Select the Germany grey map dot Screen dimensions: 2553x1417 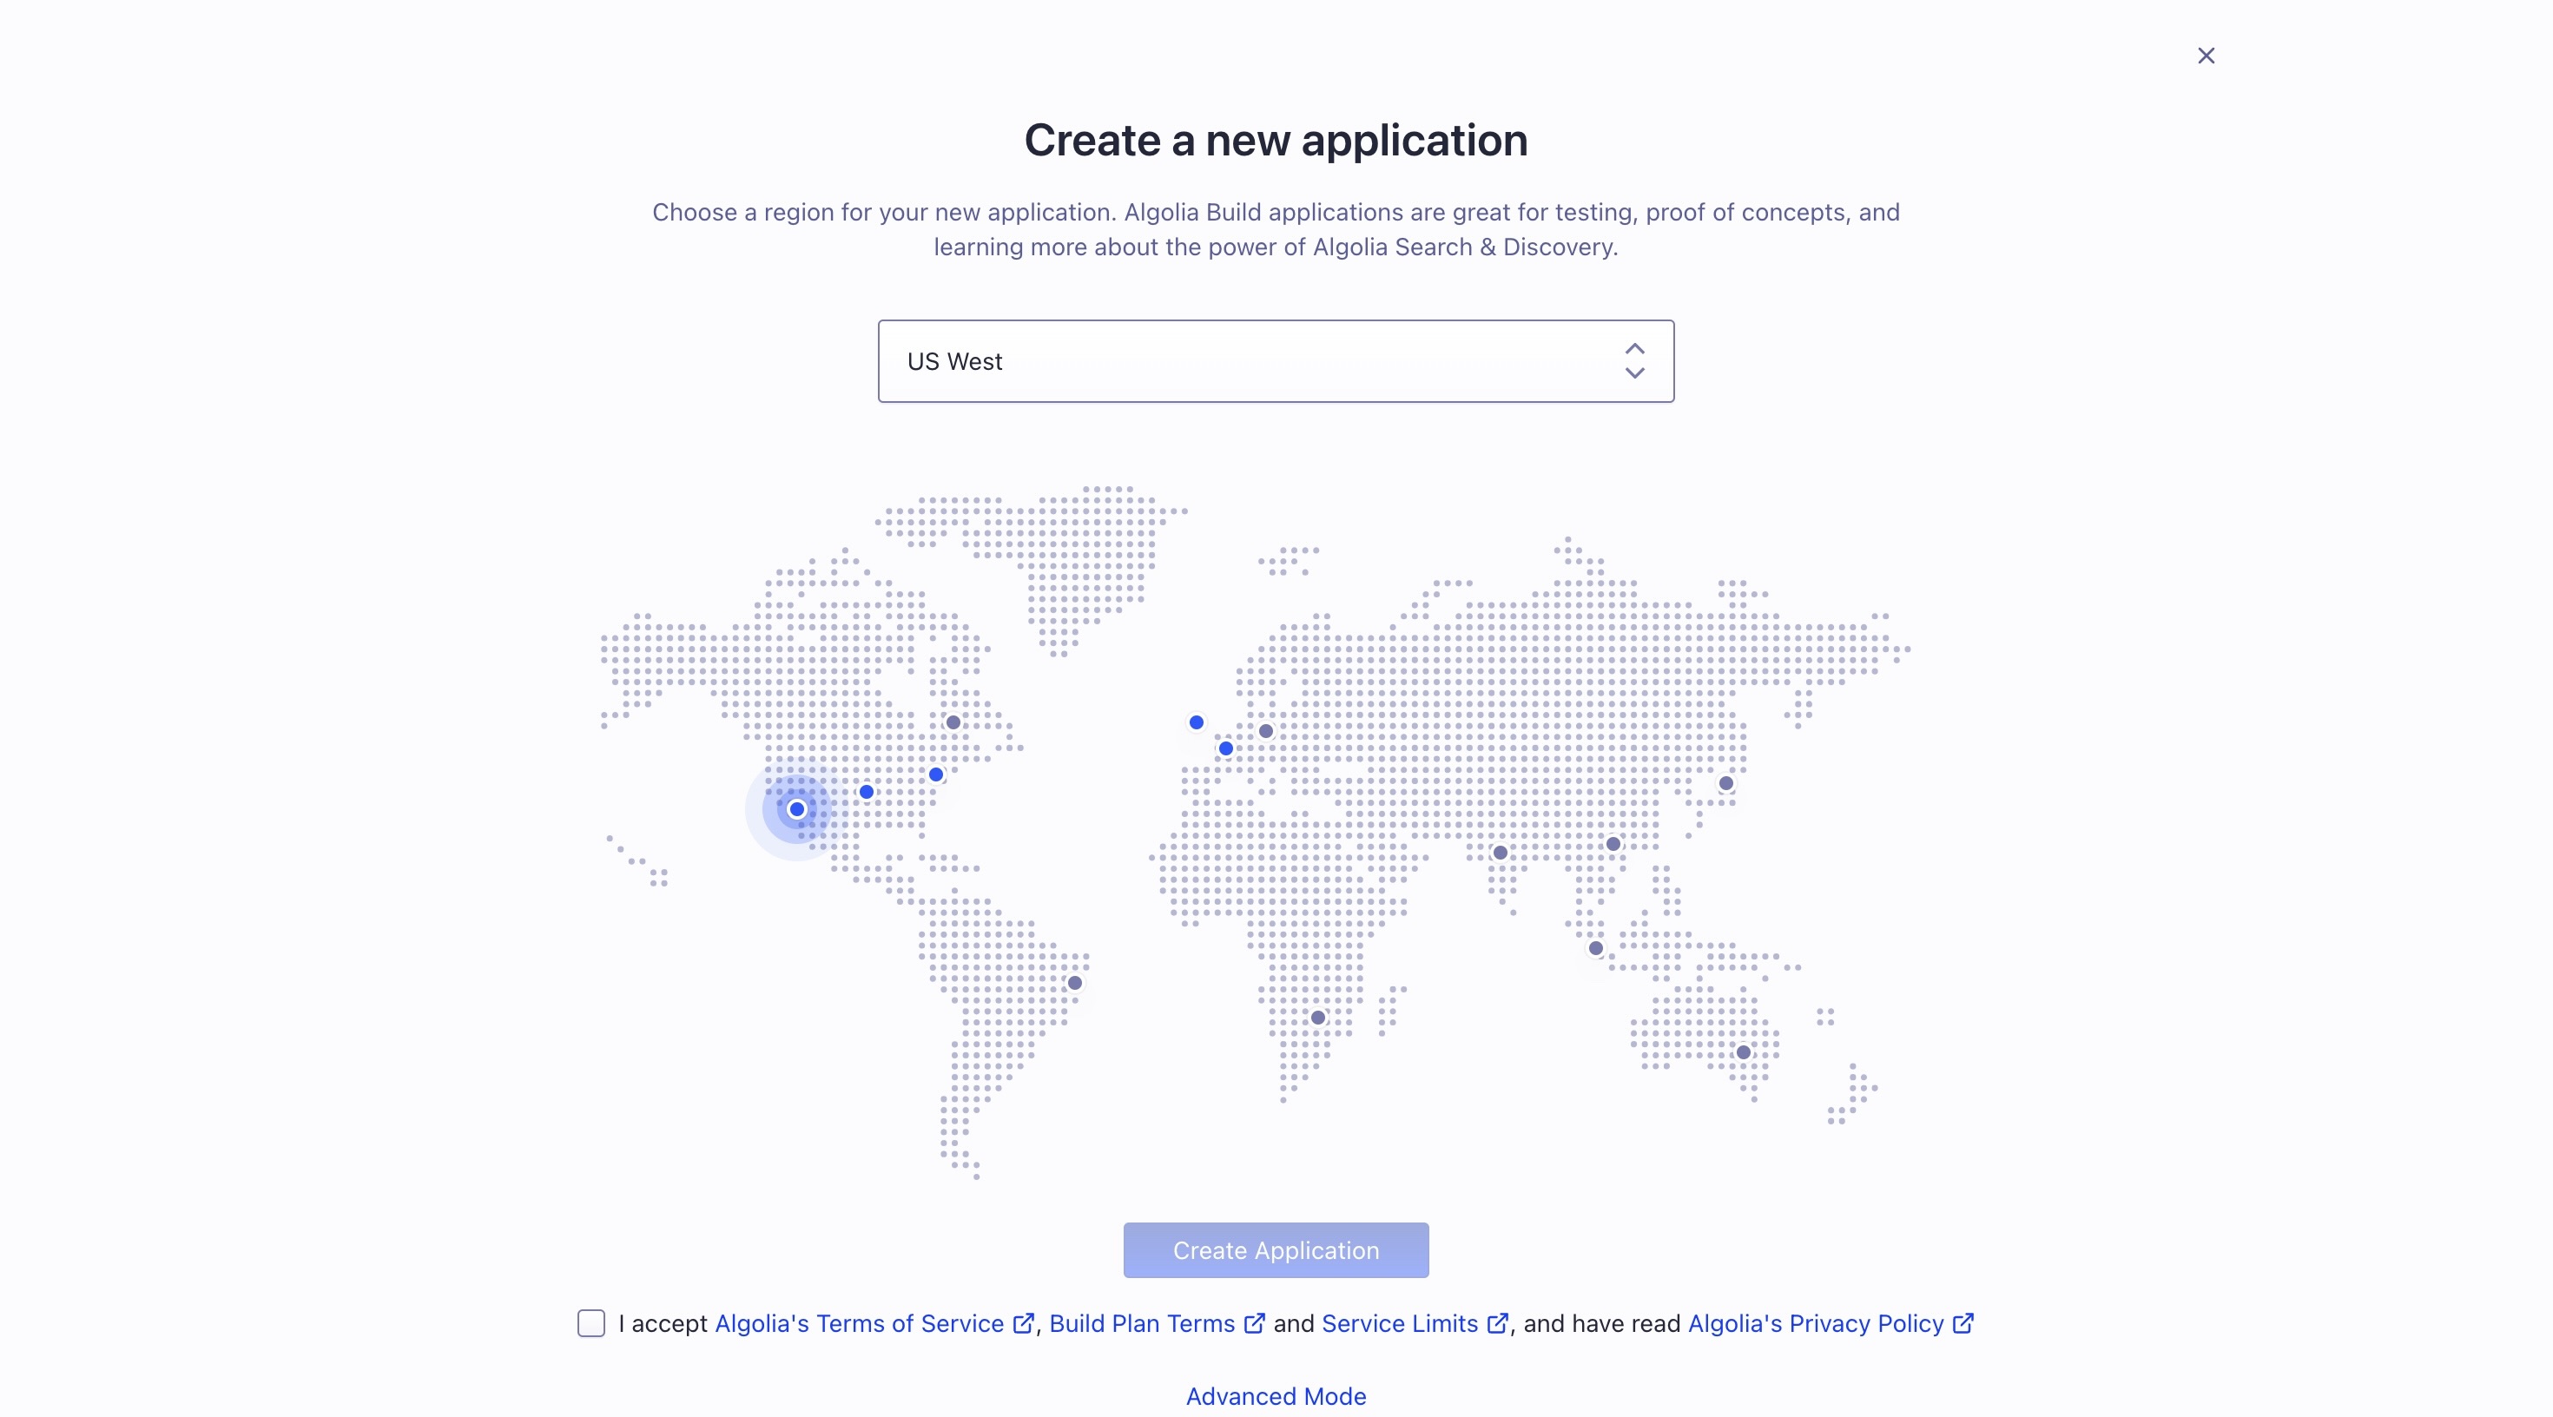coord(1265,731)
